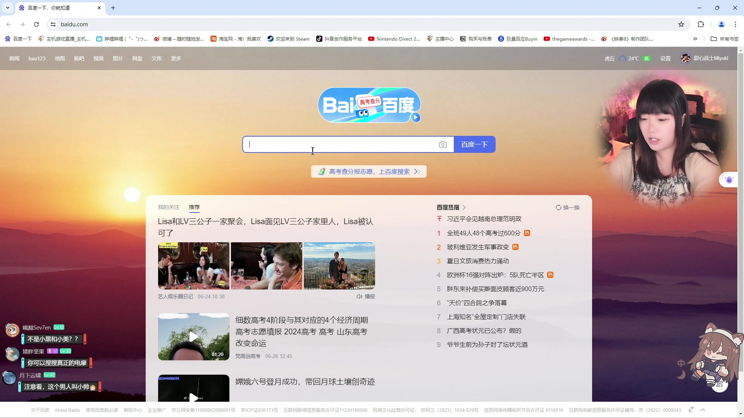
Task: Expand the 更多 nav menu
Action: 176,58
